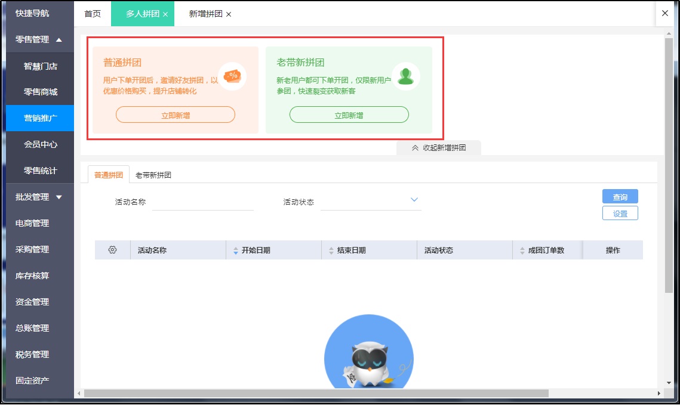Switch to the 老带新拼团 list tab
This screenshot has height=405, width=680.
coord(155,175)
